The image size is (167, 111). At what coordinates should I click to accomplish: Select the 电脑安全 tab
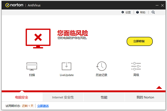coord(22,97)
